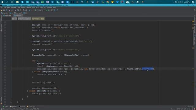
Task: Click the download() breadcrumb in the editor
Action: coord(38,19)
